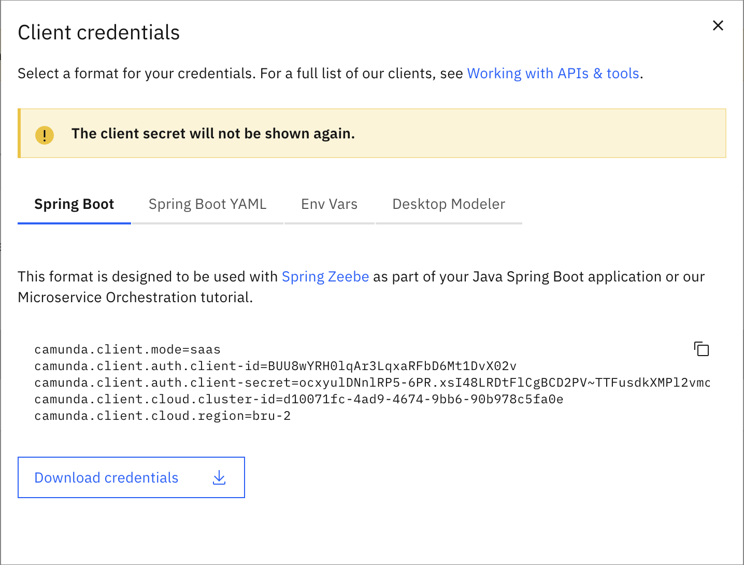
Task: Click the camunda.client.mode=saas line
Action: [x=127, y=349]
